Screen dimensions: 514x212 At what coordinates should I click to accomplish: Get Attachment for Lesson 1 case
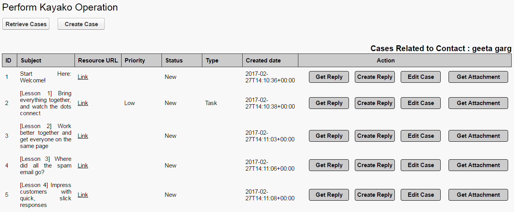coord(478,103)
